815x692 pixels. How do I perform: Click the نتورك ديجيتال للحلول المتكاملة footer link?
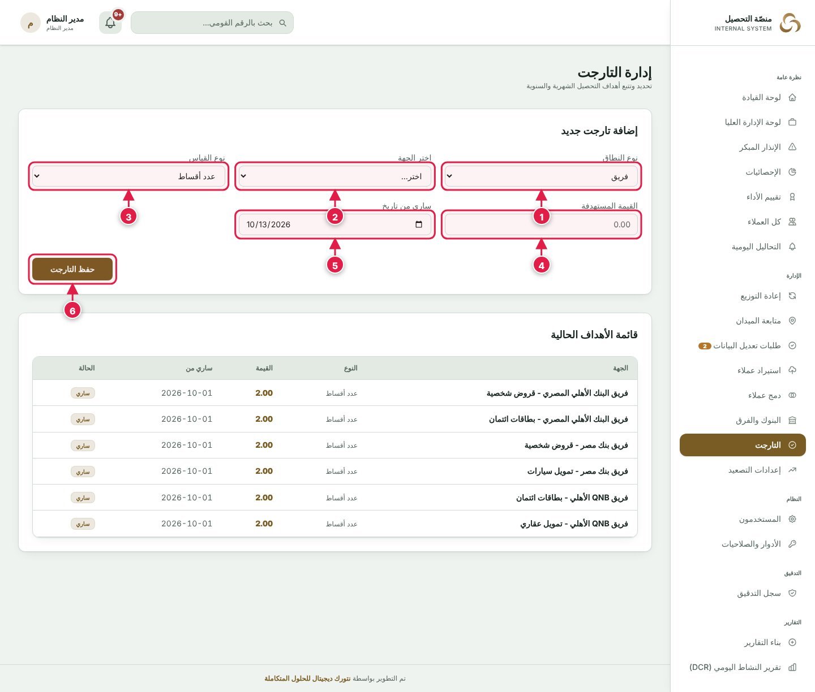(x=307, y=678)
